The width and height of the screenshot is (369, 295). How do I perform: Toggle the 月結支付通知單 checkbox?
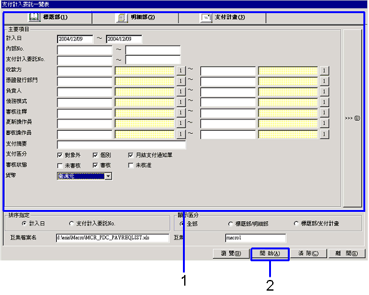[130, 155]
